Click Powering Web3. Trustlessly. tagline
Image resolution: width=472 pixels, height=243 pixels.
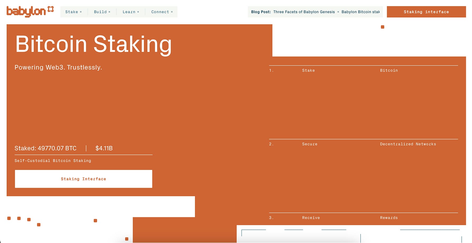tap(58, 67)
